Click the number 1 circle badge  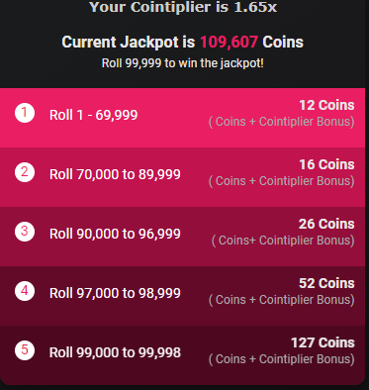click(x=25, y=113)
